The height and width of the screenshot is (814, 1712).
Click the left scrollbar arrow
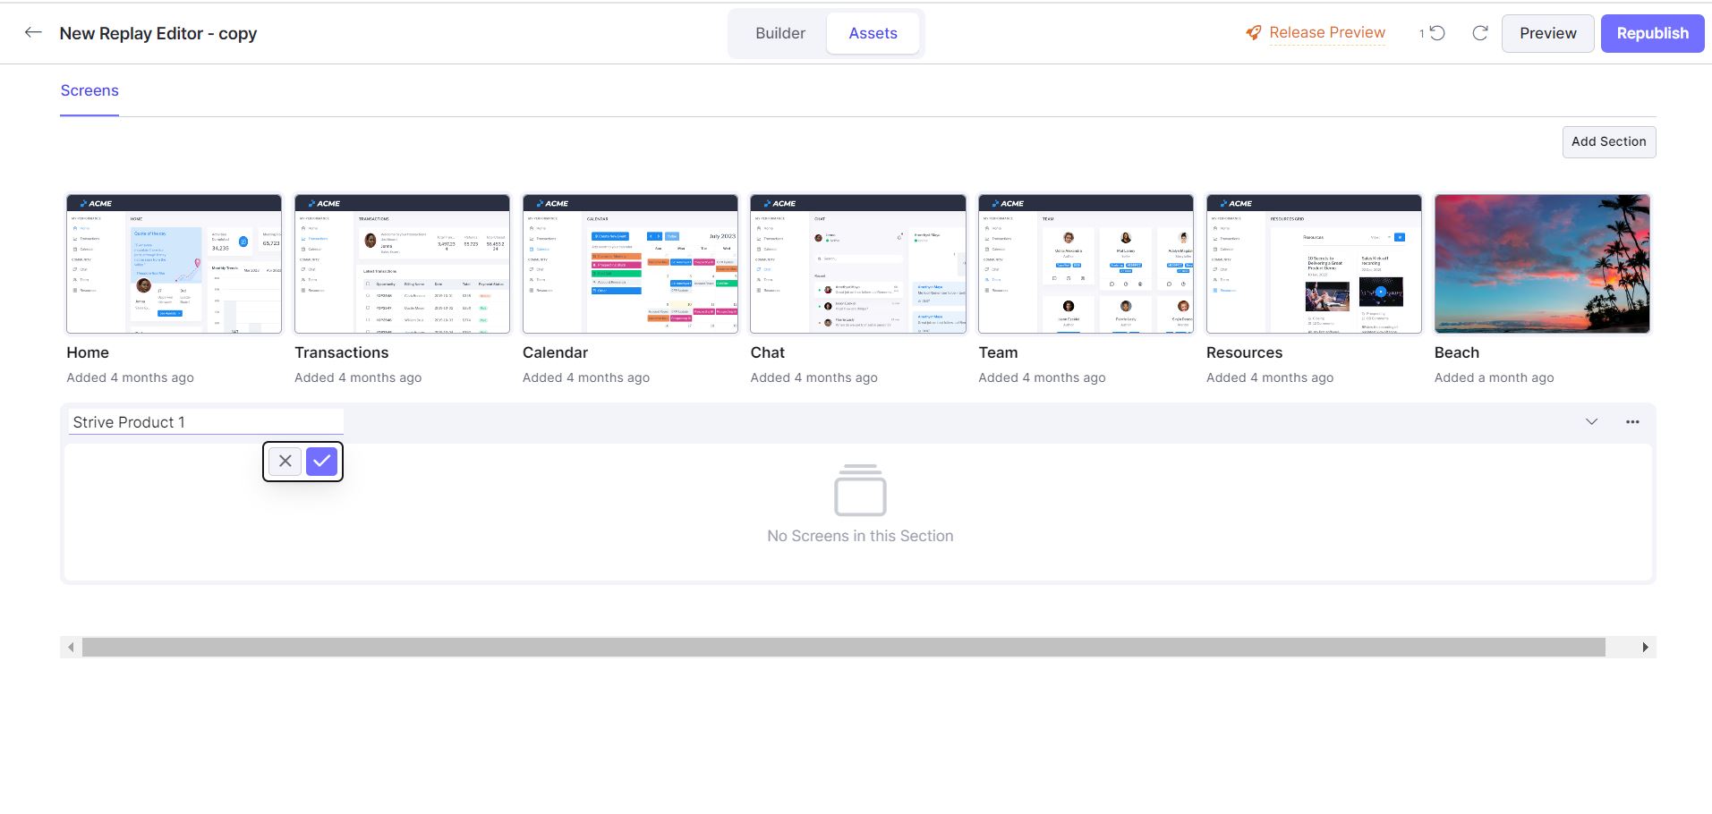[72, 647]
